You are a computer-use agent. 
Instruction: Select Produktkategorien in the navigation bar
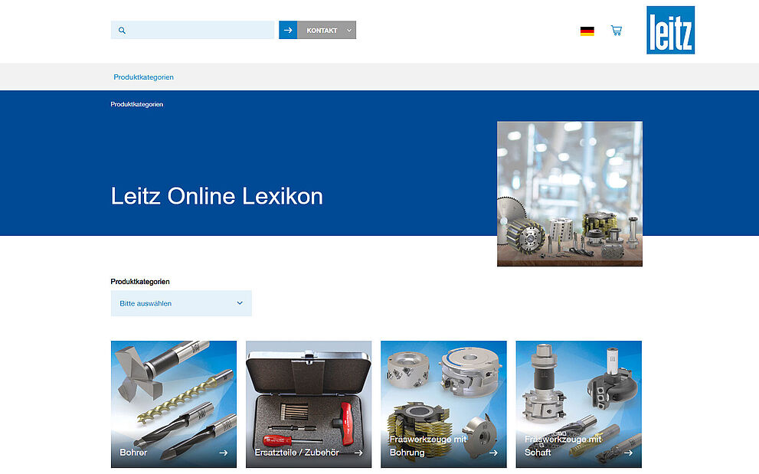142,77
